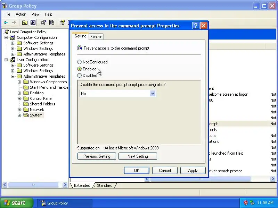278x208 pixels.
Task: Click the Group Policy taskbar button
Action: click(x=65, y=203)
